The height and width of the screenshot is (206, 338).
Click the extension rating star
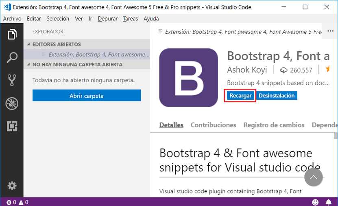point(328,69)
